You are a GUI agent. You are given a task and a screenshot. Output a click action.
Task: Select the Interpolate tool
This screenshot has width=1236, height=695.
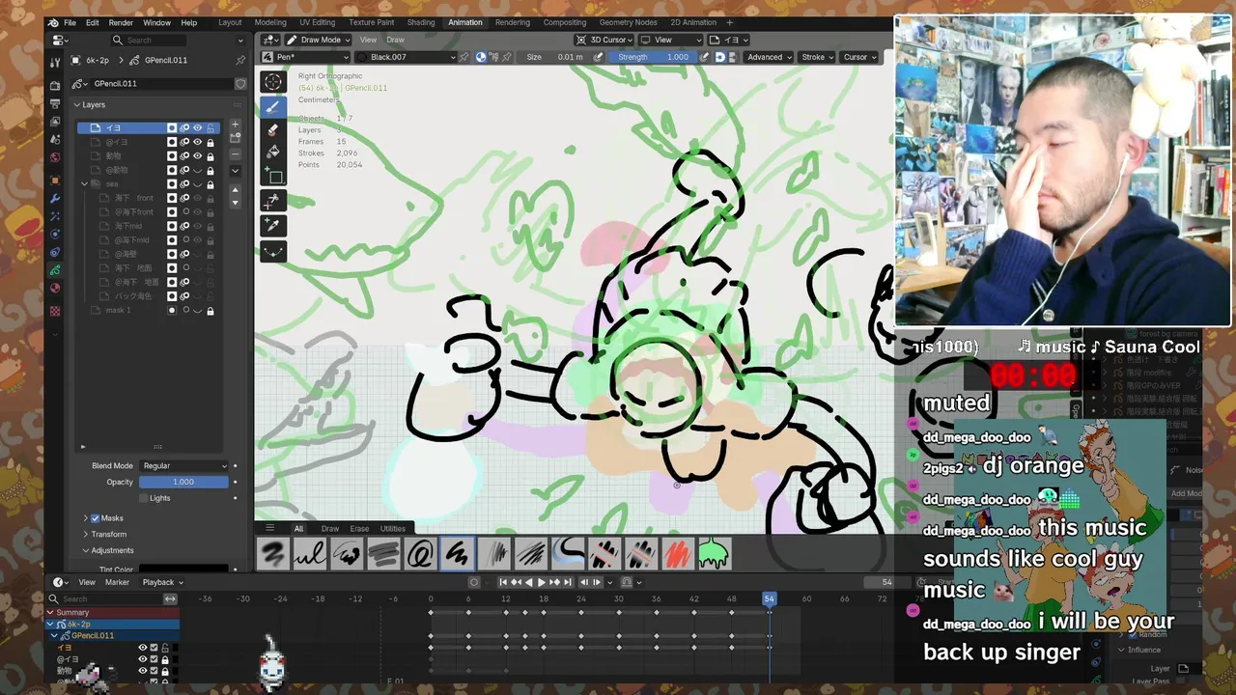pos(273,251)
